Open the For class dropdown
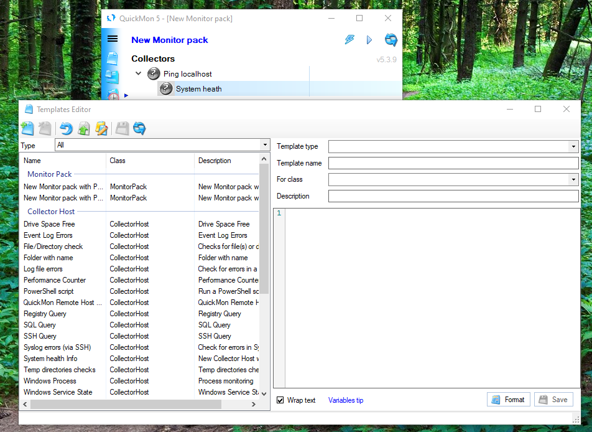 [573, 179]
